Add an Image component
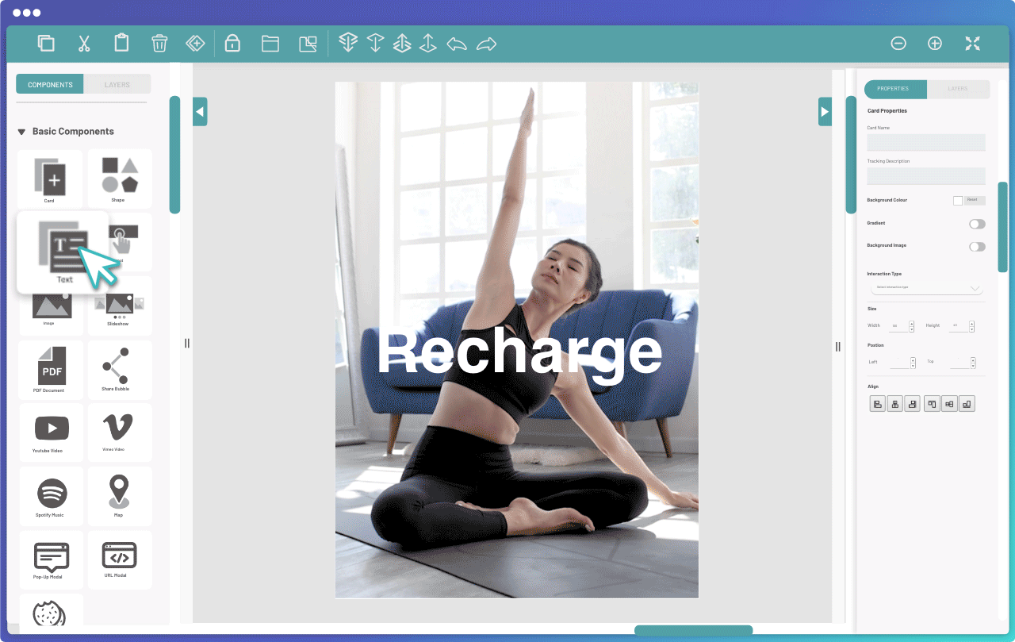The image size is (1015, 642). [50, 306]
